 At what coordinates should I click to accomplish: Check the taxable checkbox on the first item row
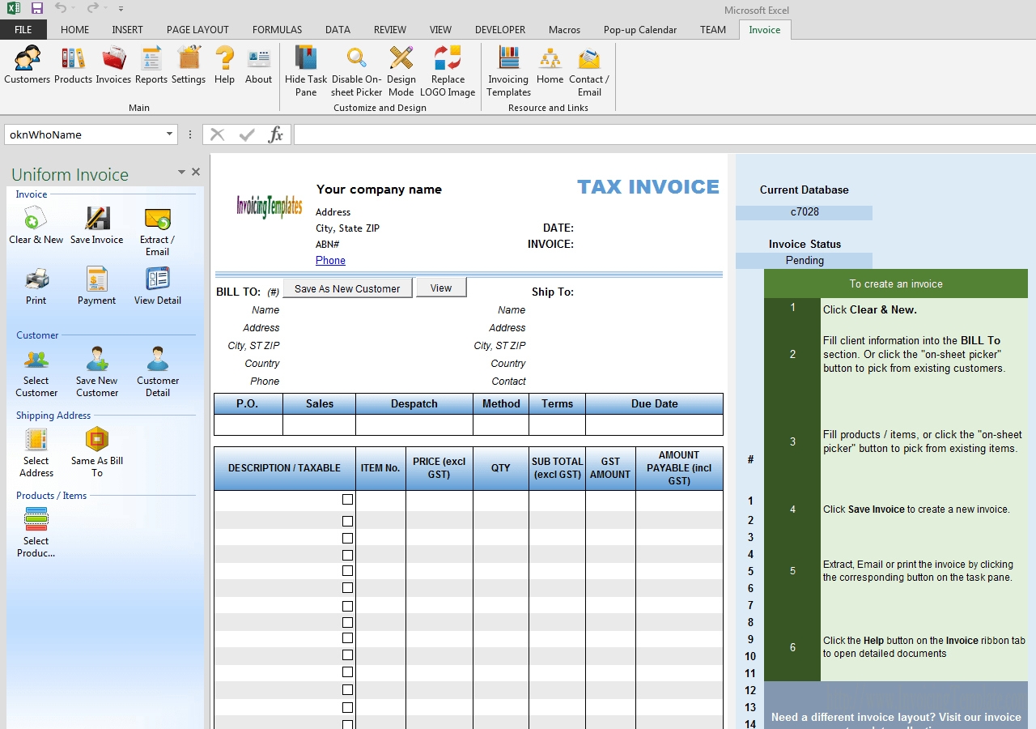pos(347,500)
